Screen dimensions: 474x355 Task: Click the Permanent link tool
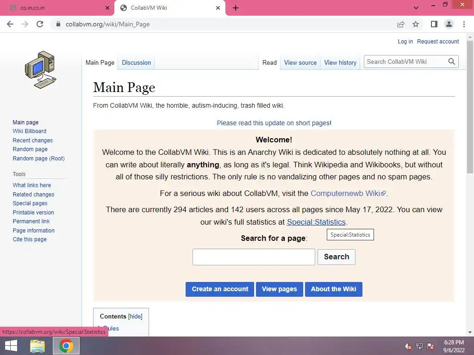tap(31, 221)
